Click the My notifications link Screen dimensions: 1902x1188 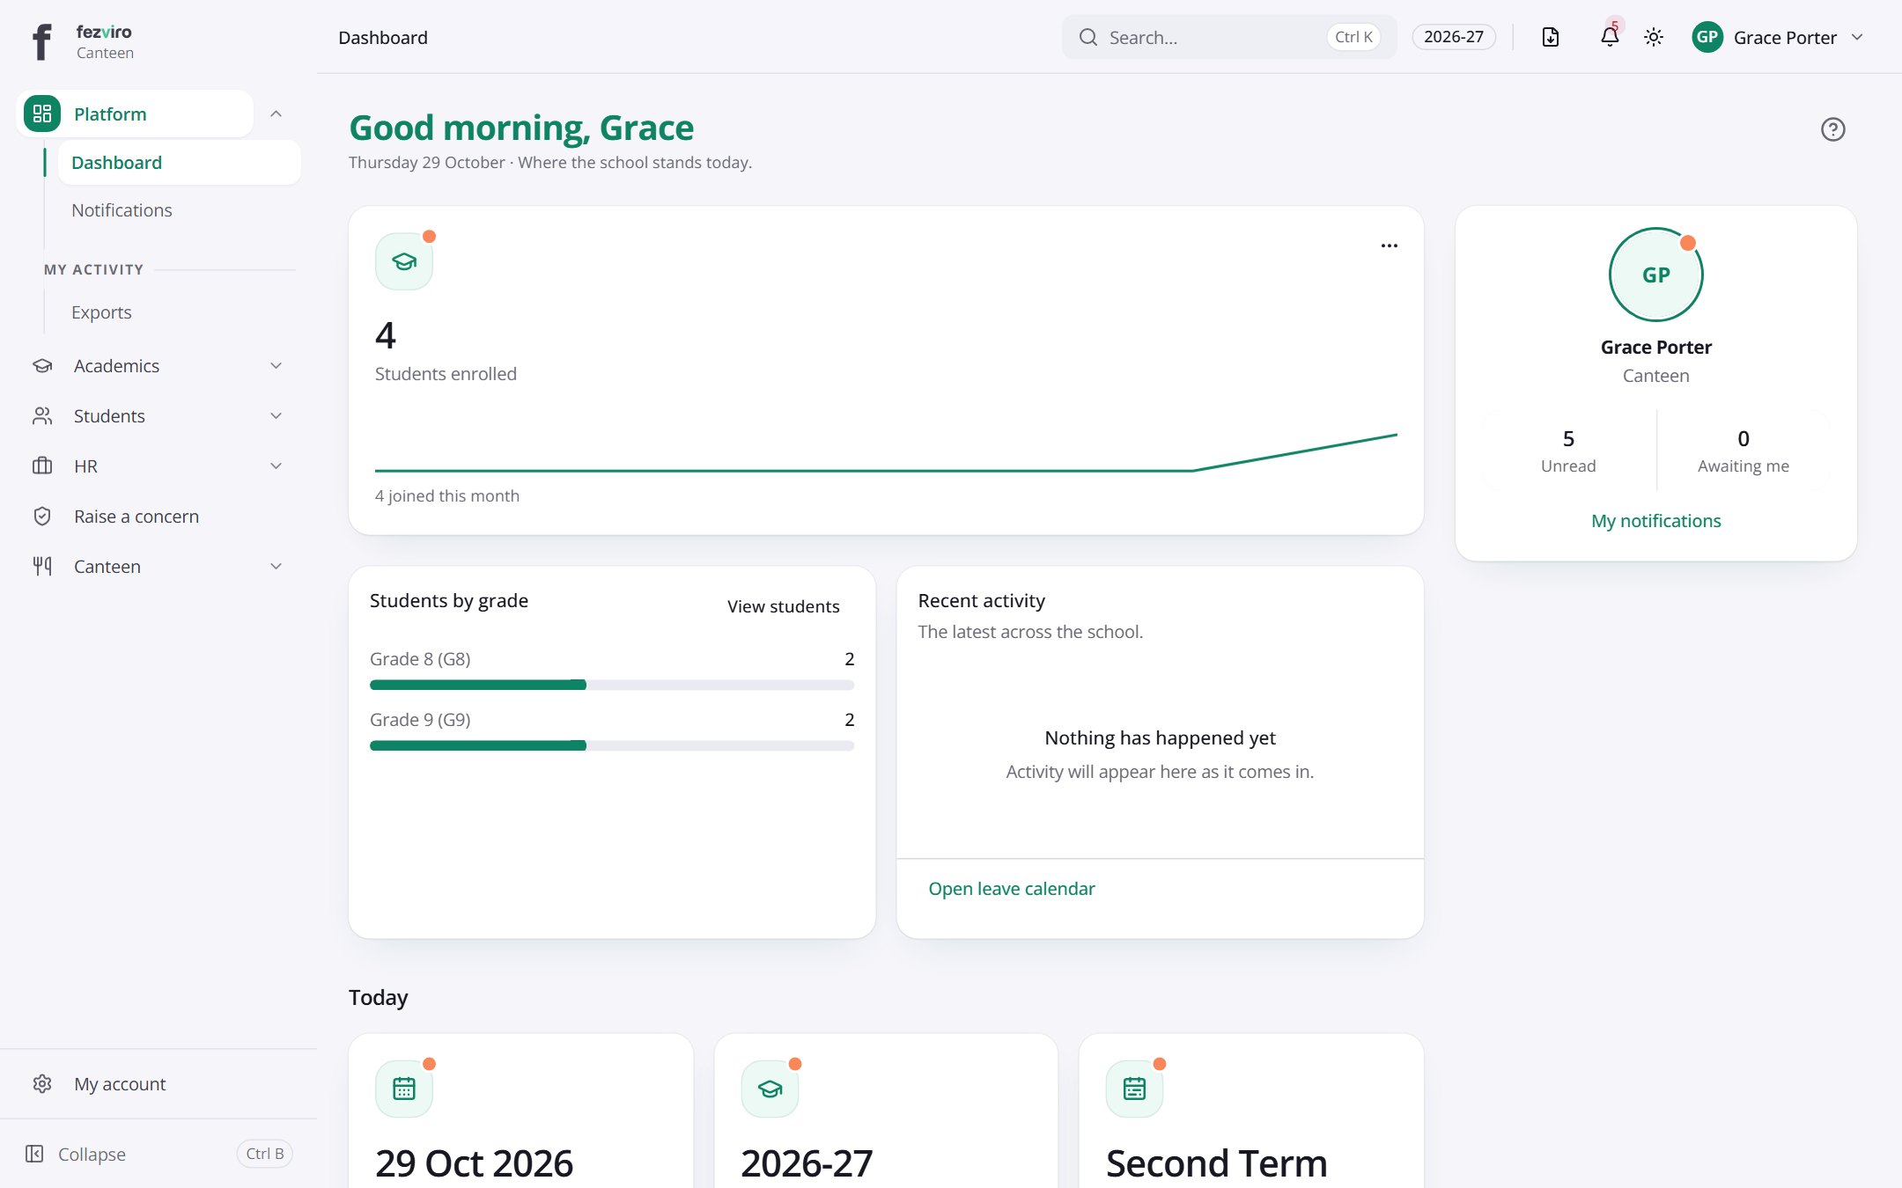point(1655,521)
